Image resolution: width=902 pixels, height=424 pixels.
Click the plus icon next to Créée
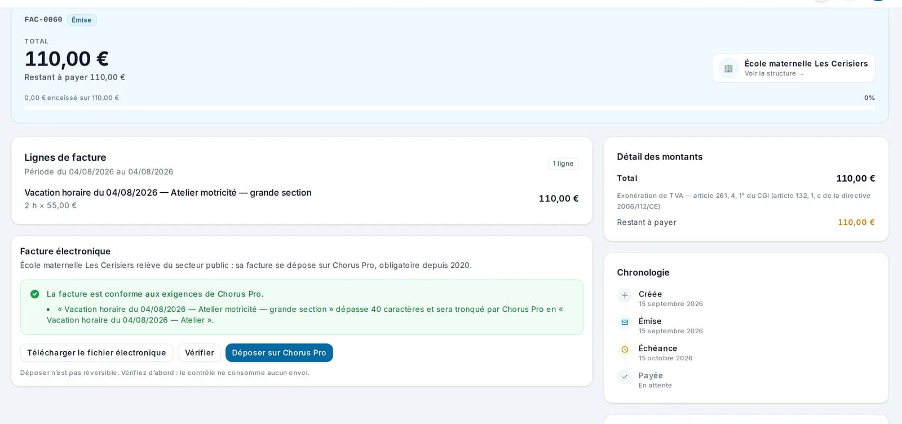pyautogui.click(x=625, y=295)
